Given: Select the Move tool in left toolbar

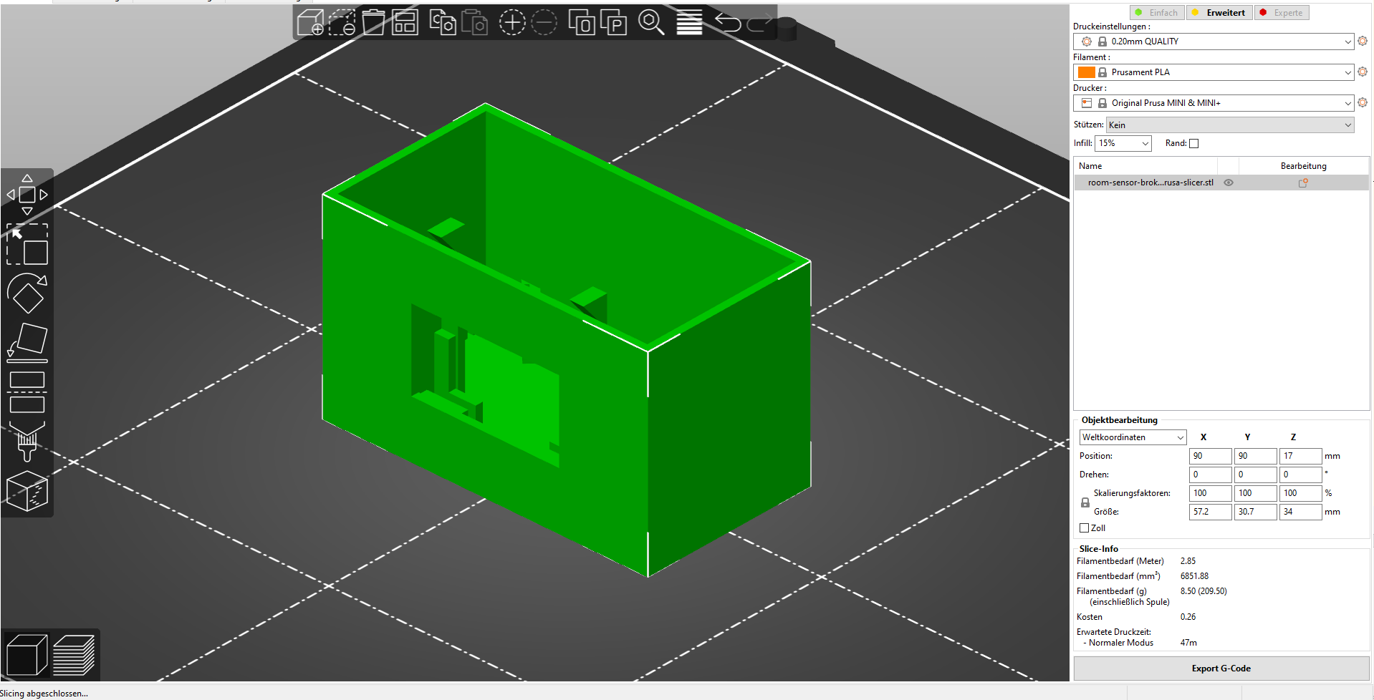Looking at the screenshot, I should click(x=27, y=195).
